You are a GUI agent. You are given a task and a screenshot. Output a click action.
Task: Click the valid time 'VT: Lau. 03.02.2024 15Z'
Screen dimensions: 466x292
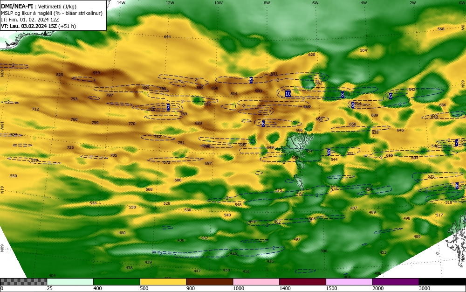coord(29,26)
